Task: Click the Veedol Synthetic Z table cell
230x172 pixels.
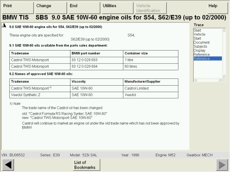Action: [x=25, y=95]
